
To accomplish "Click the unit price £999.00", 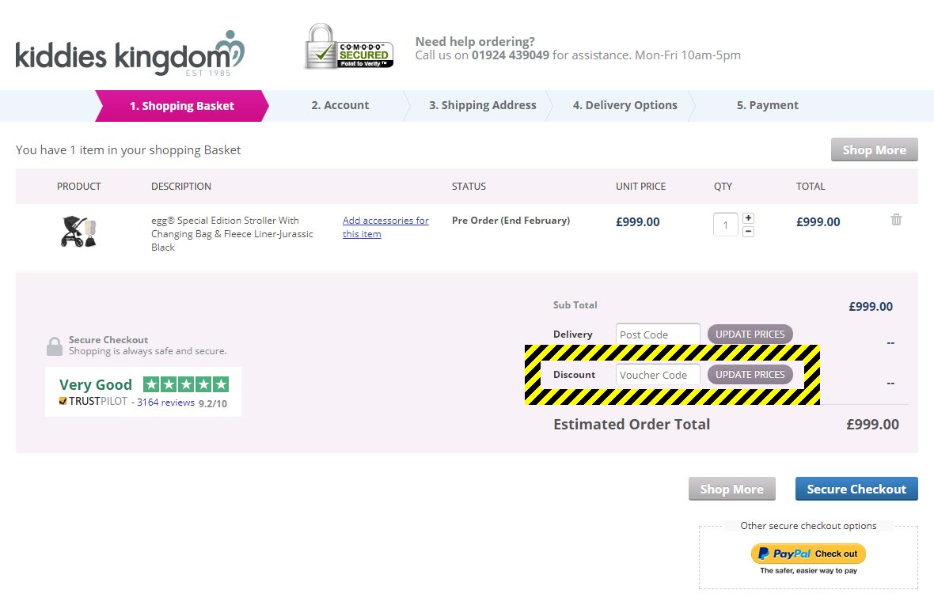I will (x=638, y=222).
